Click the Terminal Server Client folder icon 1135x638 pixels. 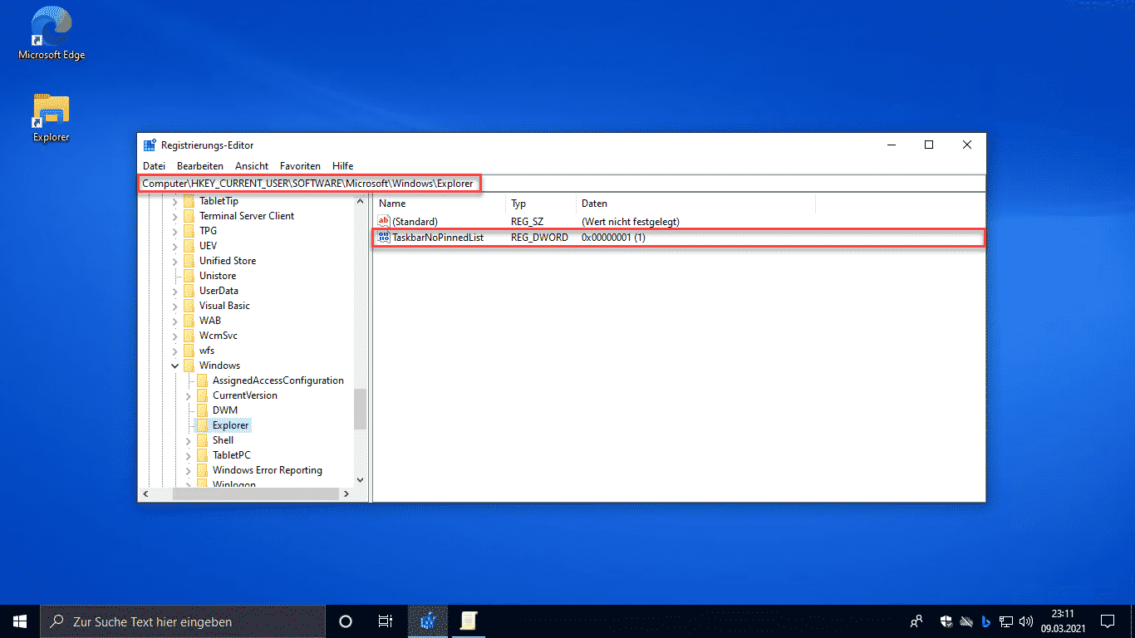pos(189,216)
